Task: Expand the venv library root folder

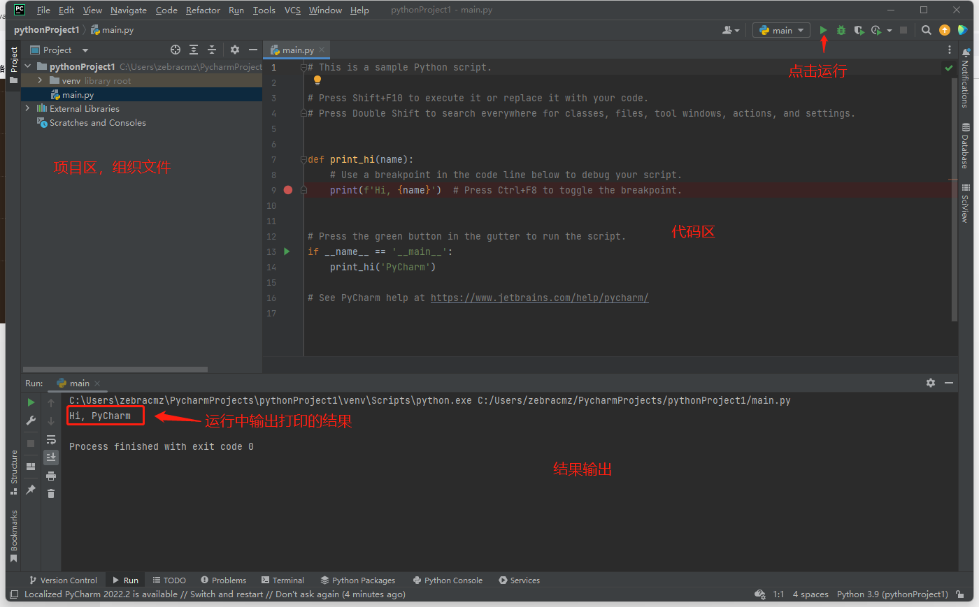Action: [40, 80]
